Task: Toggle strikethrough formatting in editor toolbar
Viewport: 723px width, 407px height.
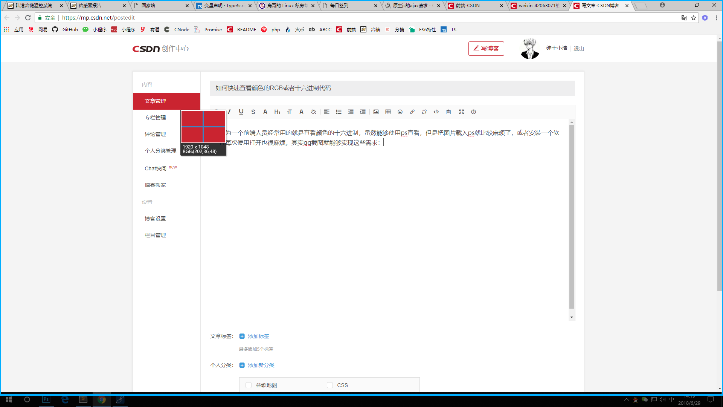Action: (253, 112)
